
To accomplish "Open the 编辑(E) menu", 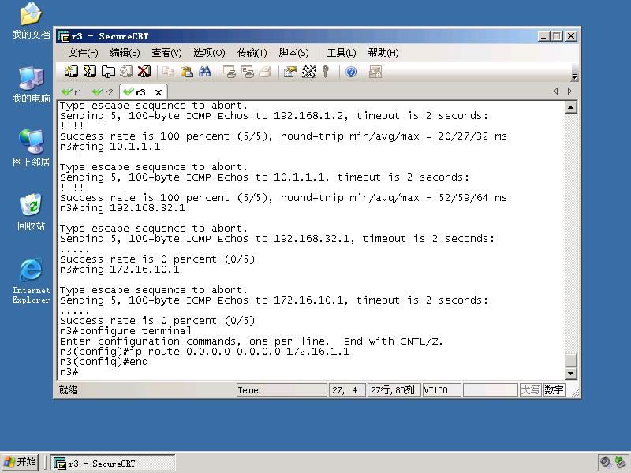I will pyautogui.click(x=125, y=53).
